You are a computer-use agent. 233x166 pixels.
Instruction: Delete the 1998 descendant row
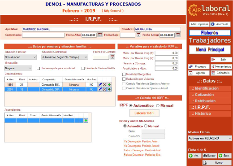[104, 84]
